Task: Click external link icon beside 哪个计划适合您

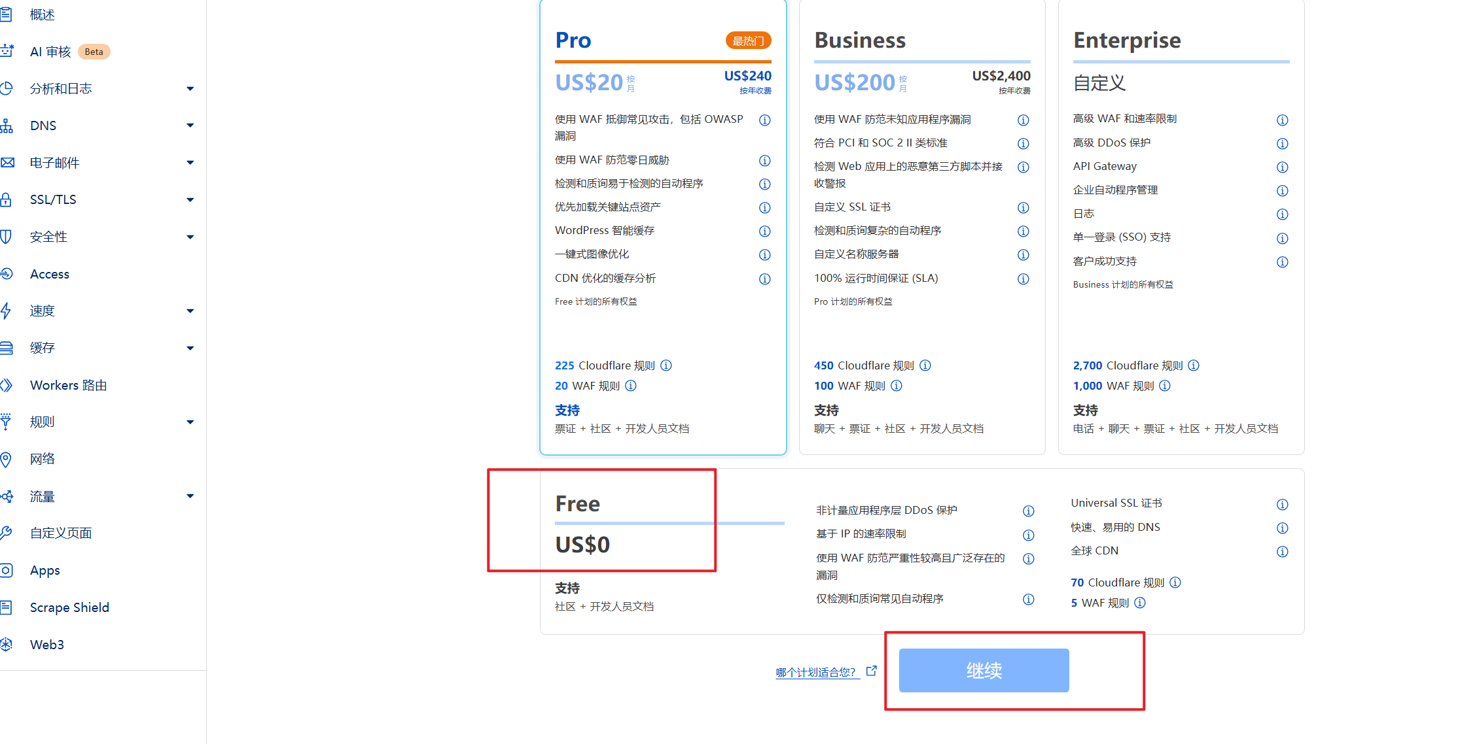Action: tap(871, 671)
